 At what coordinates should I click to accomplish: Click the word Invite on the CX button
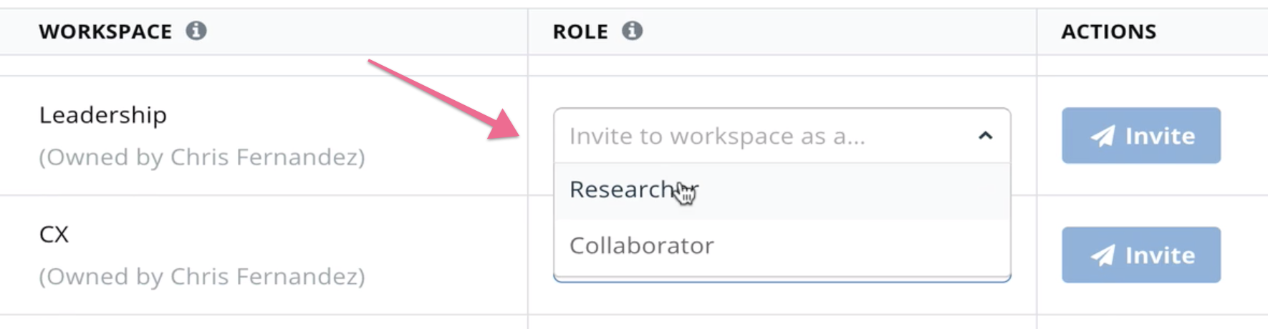point(1161,255)
